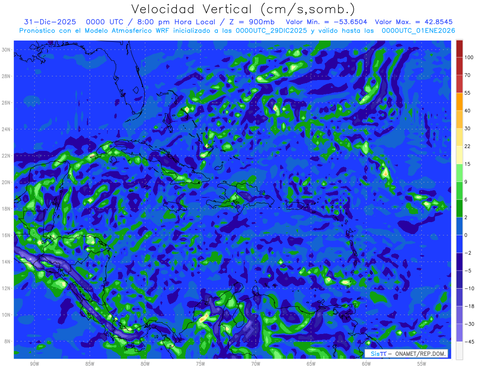The width and height of the screenshot is (478, 369).
Task: Click the 70W longitude axis label
Action: click(x=256, y=364)
